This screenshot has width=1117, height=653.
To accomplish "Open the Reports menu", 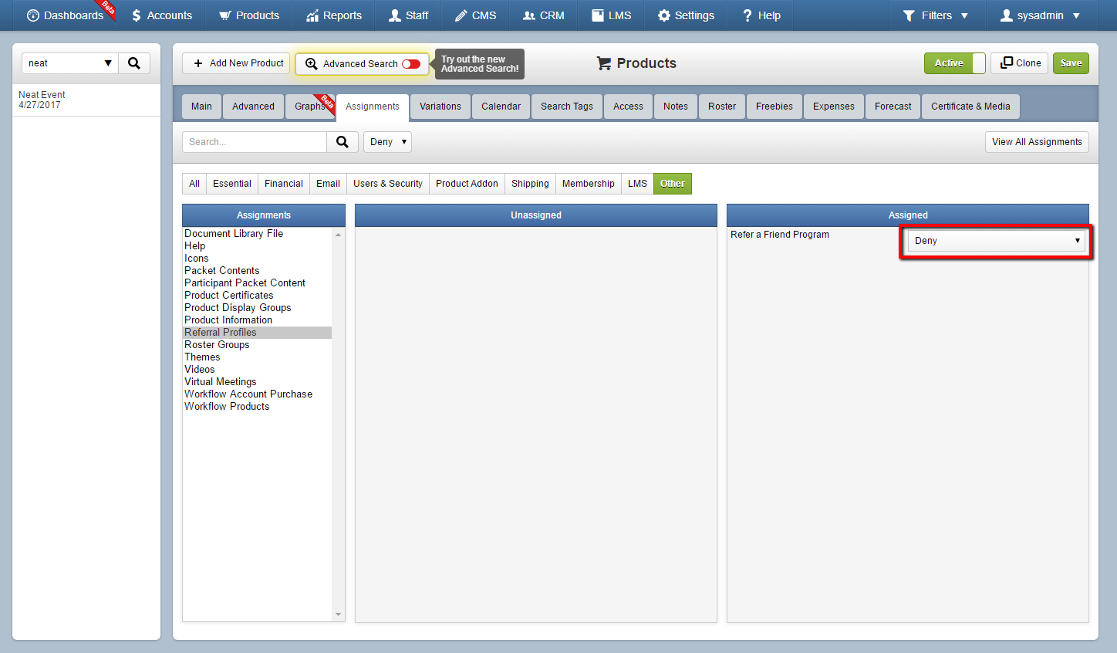I will [x=333, y=15].
